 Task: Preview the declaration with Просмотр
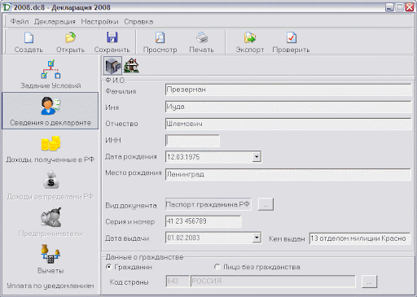pos(160,42)
